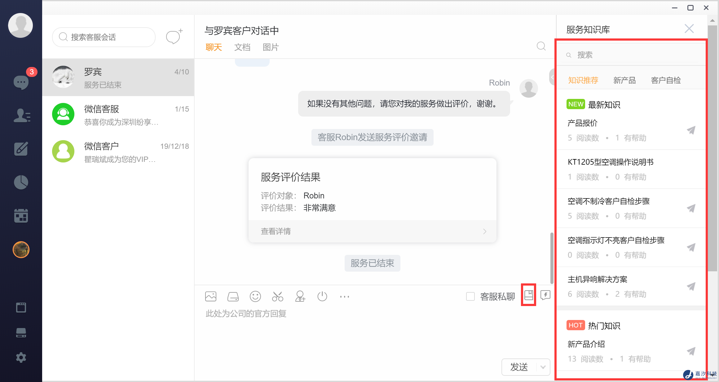Image resolution: width=719 pixels, height=382 pixels.
Task: Open 微信客户 conversation
Action: click(x=118, y=152)
